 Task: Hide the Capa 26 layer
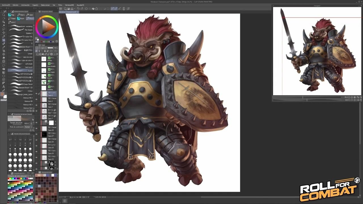pos(36,140)
